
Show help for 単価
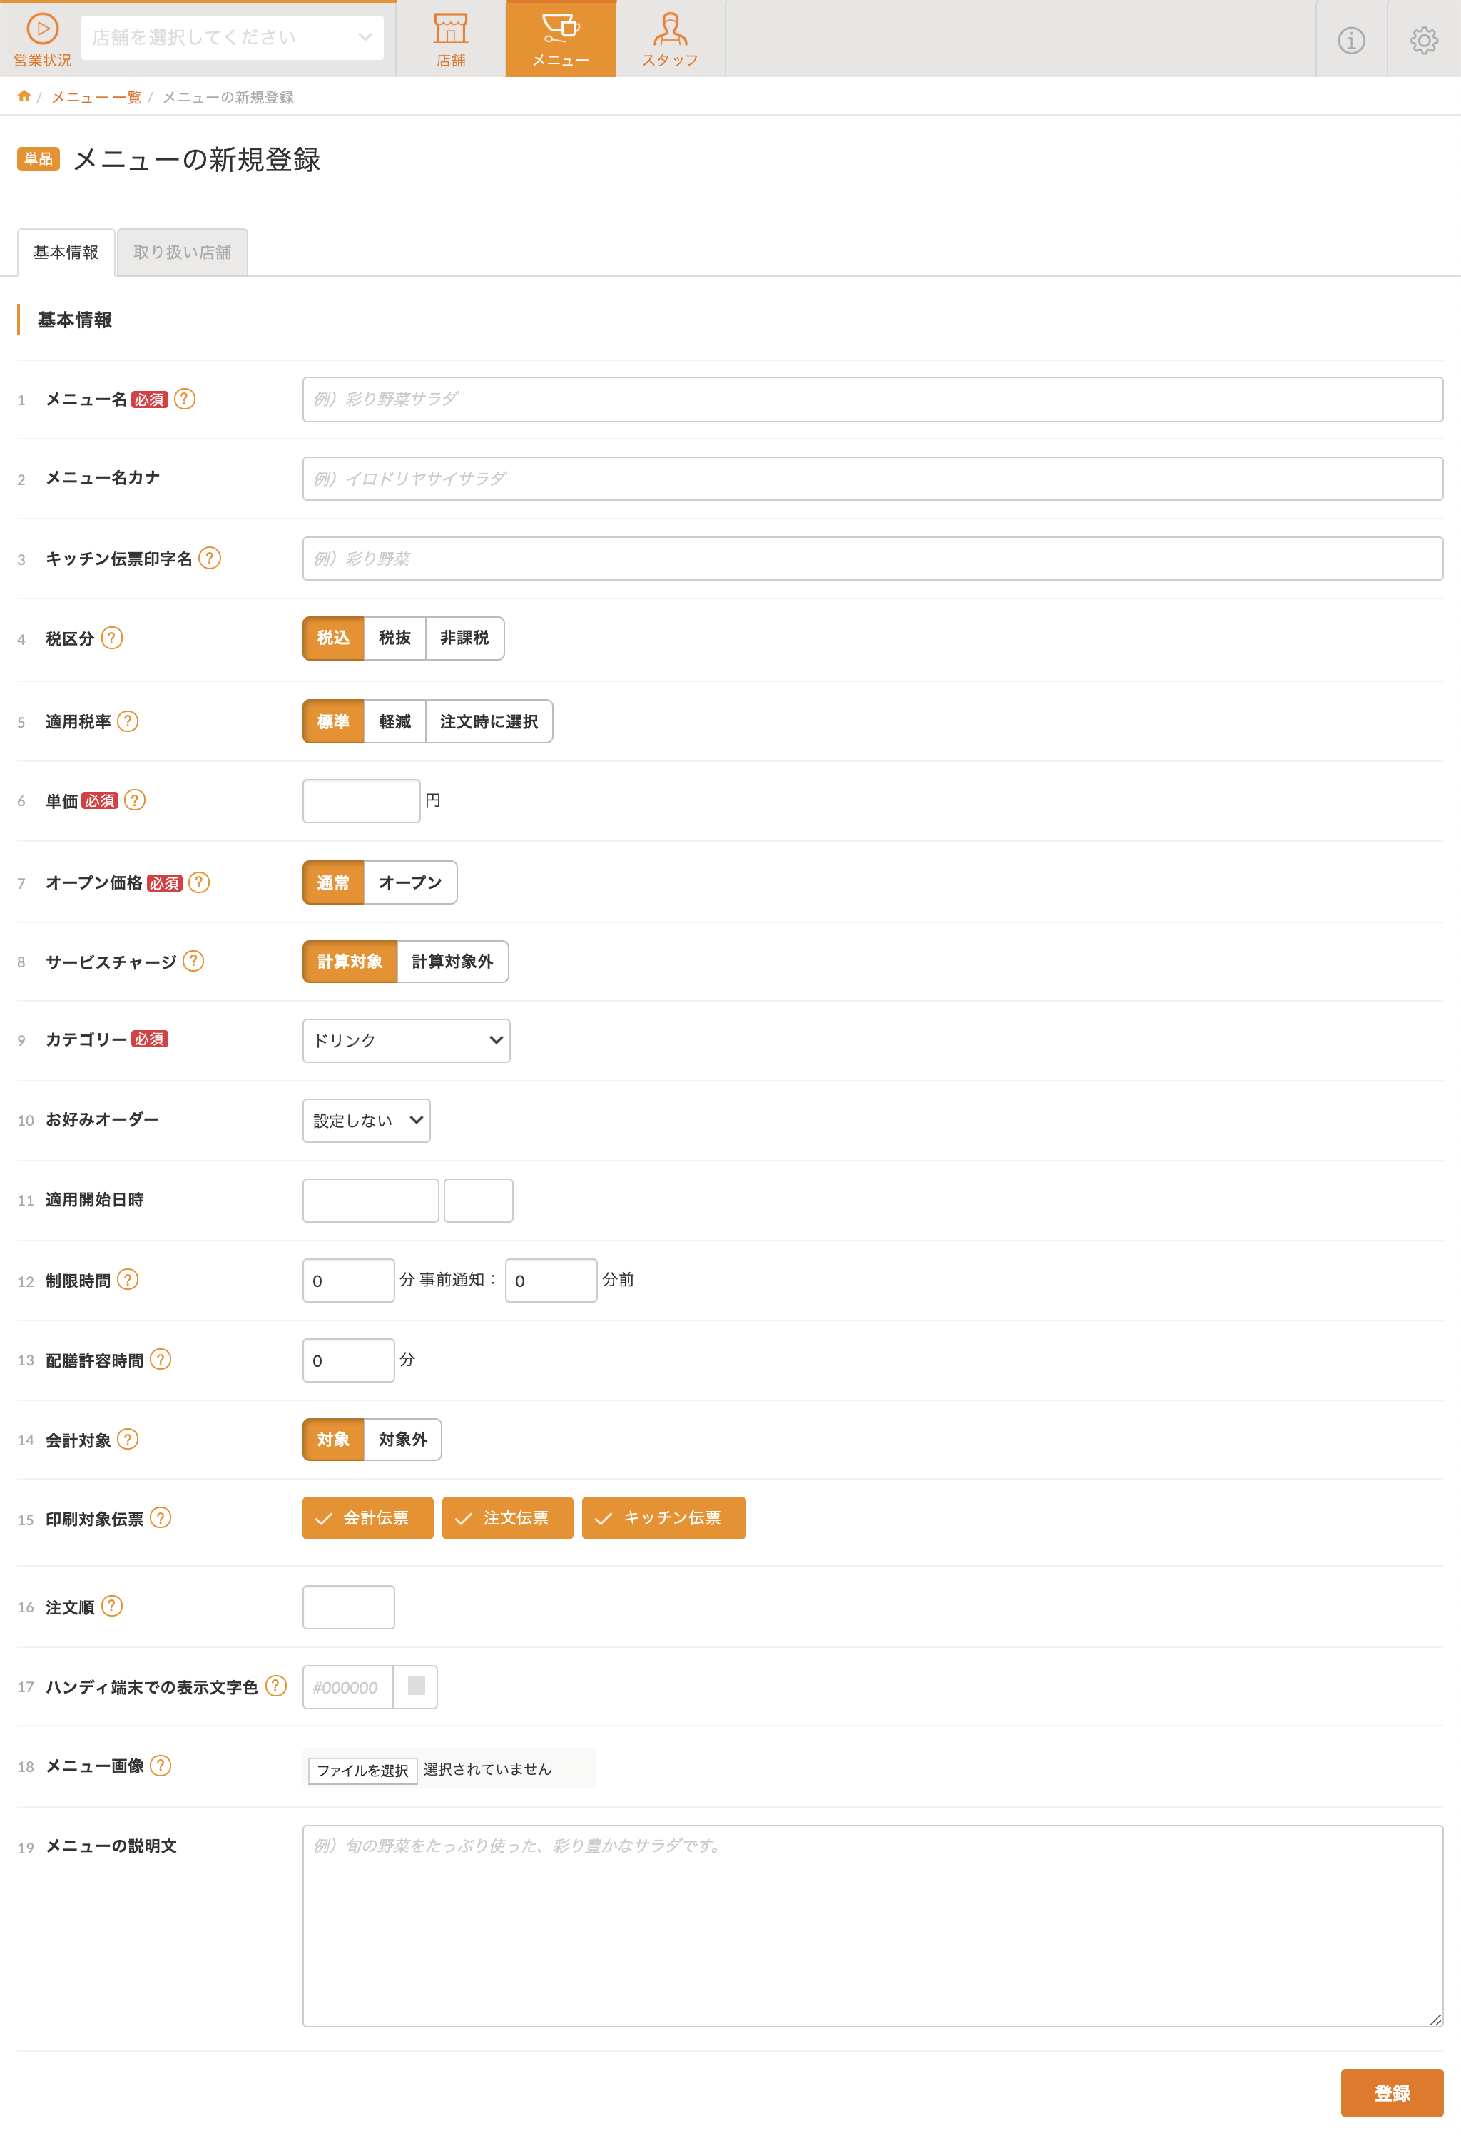135,800
